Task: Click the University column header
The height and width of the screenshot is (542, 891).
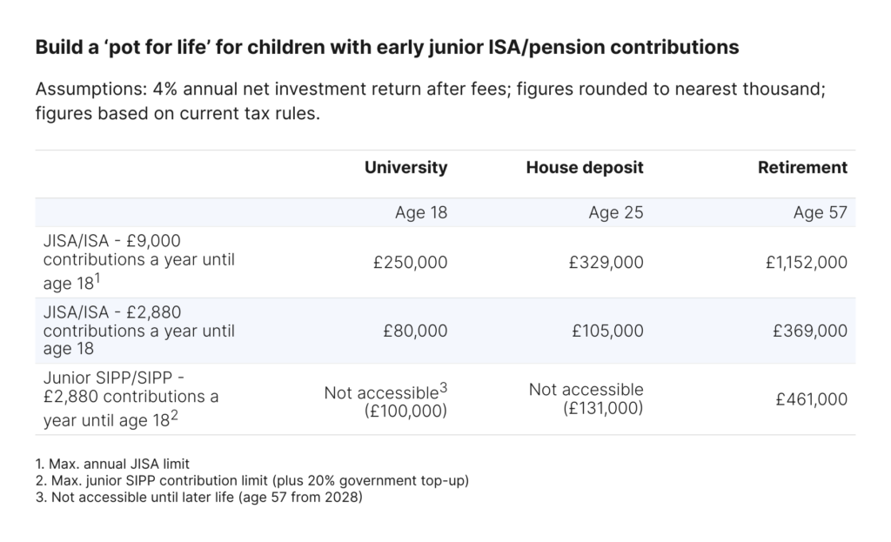Action: tap(405, 168)
